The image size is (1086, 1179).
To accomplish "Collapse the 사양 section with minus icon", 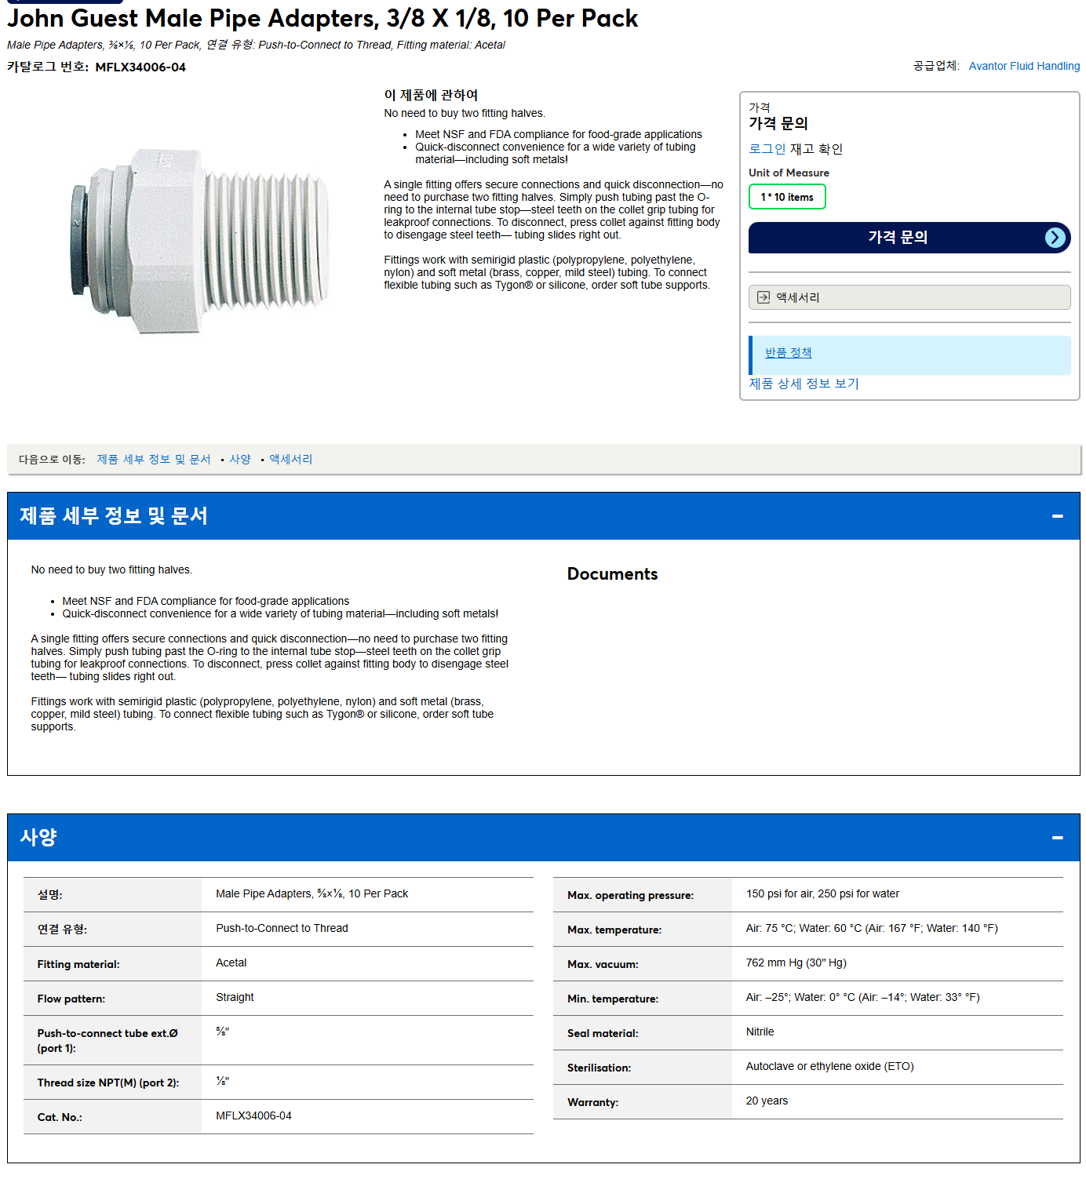I will [1058, 838].
